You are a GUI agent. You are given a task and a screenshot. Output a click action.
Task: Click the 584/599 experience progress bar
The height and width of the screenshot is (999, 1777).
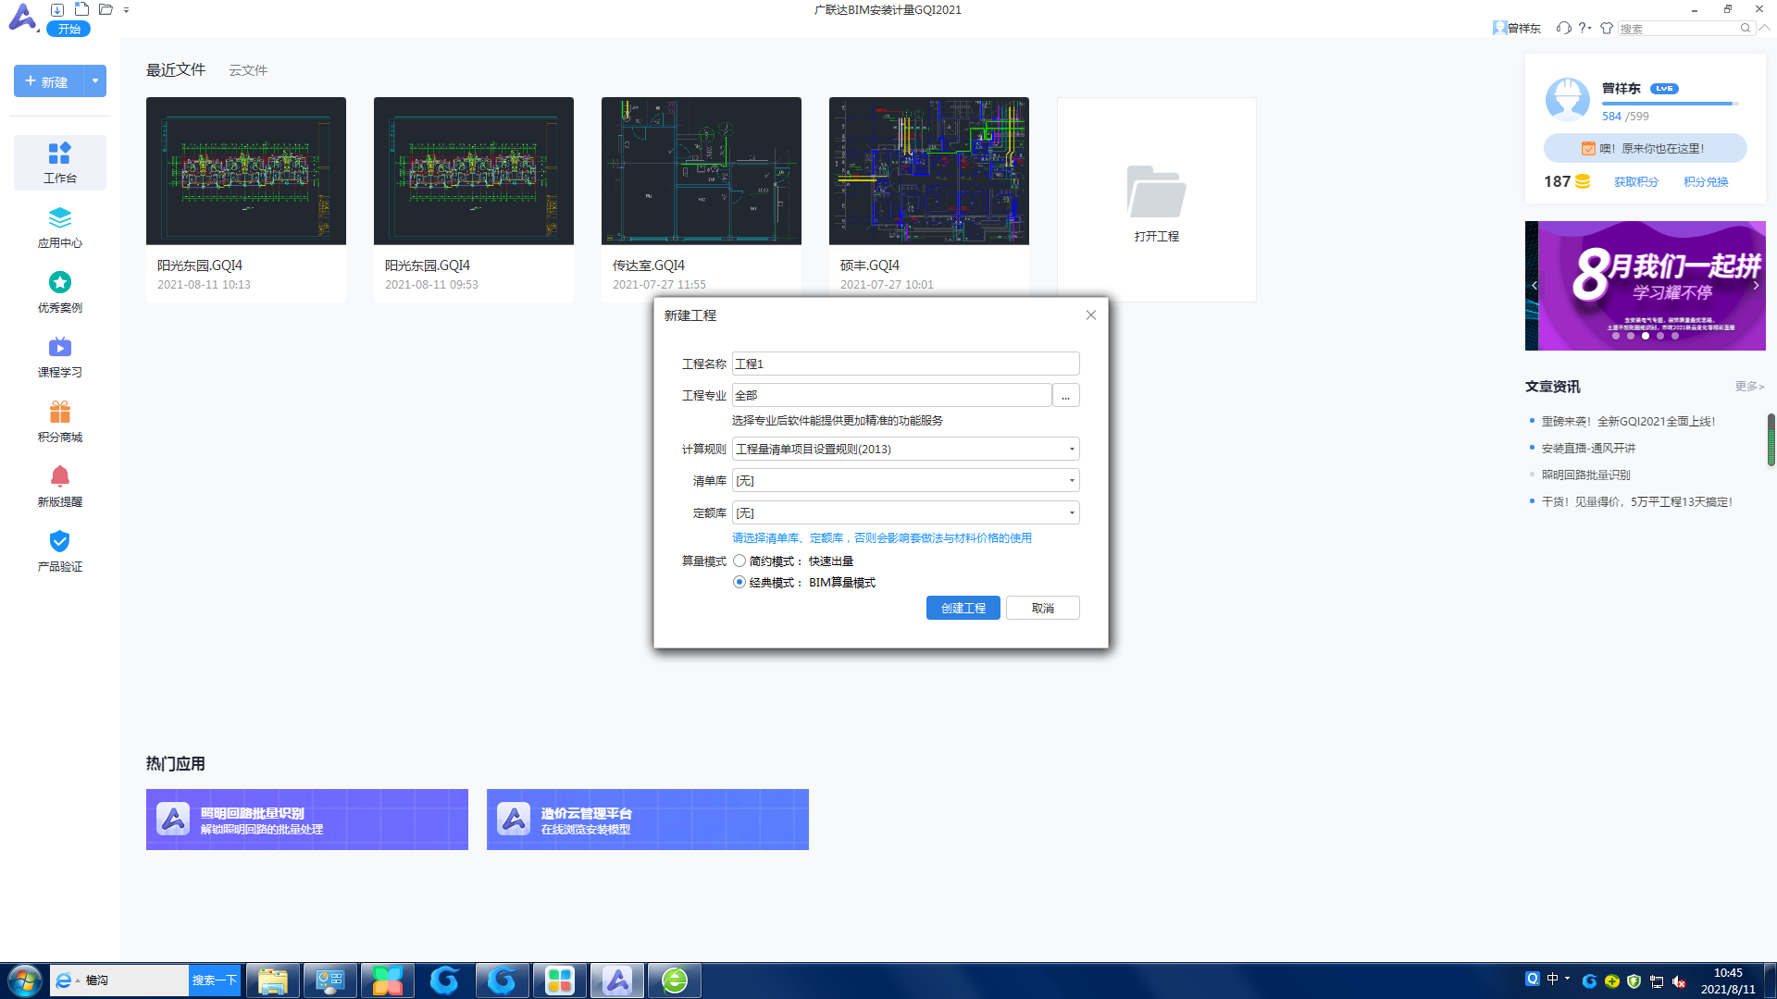1671,104
